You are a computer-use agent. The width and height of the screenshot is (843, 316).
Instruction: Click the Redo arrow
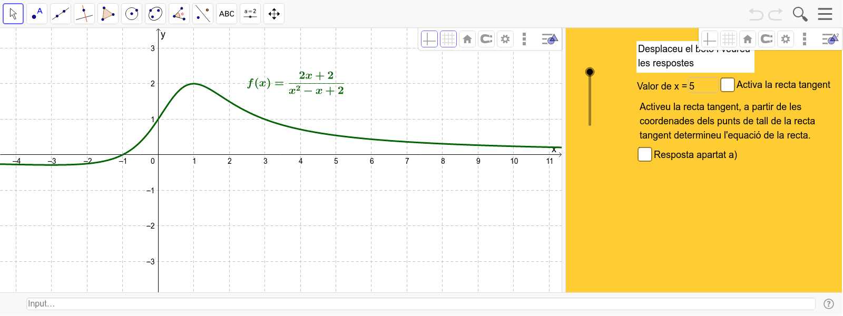click(x=776, y=14)
